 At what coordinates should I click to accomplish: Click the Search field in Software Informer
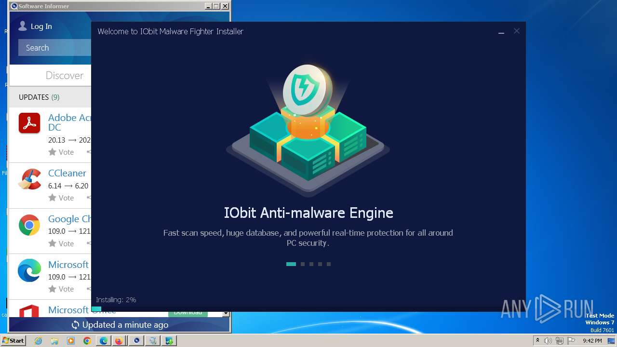[54, 48]
